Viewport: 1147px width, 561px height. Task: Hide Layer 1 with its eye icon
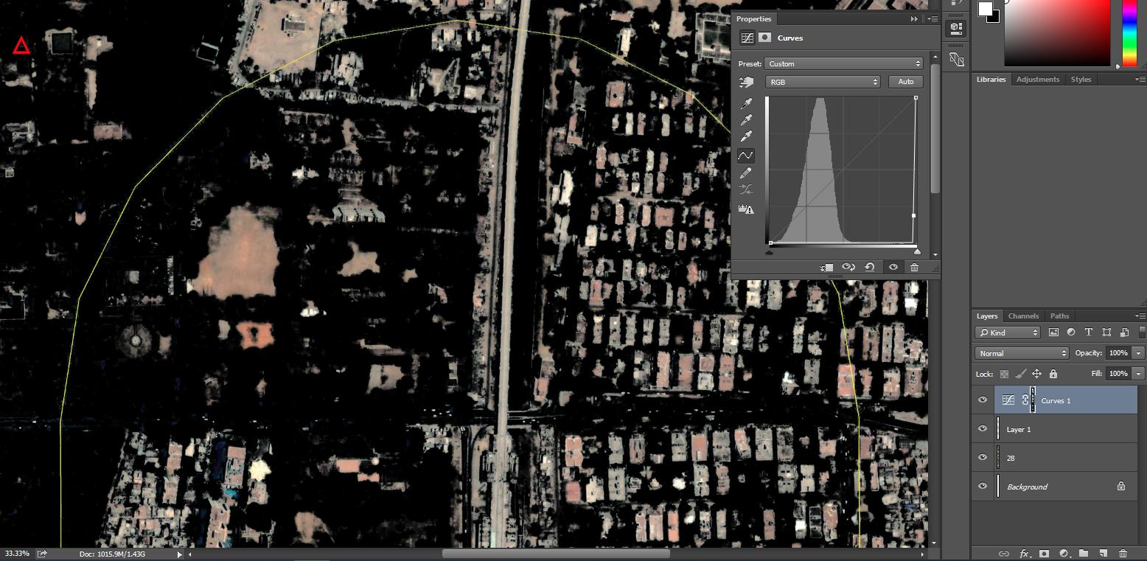point(983,429)
